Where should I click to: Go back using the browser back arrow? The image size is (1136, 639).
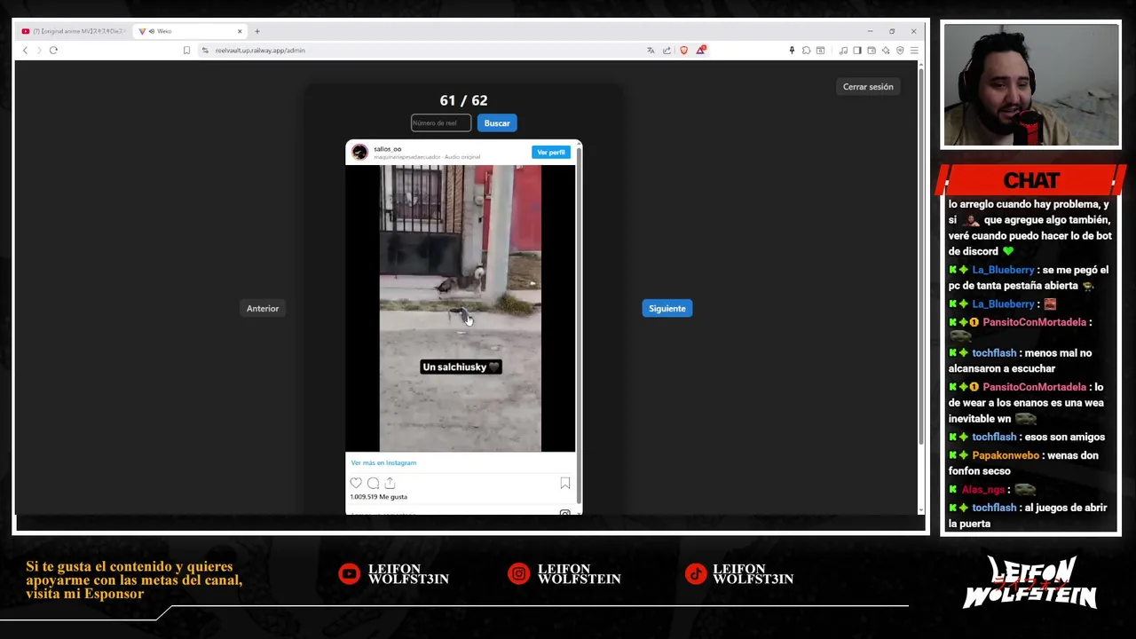(25, 51)
